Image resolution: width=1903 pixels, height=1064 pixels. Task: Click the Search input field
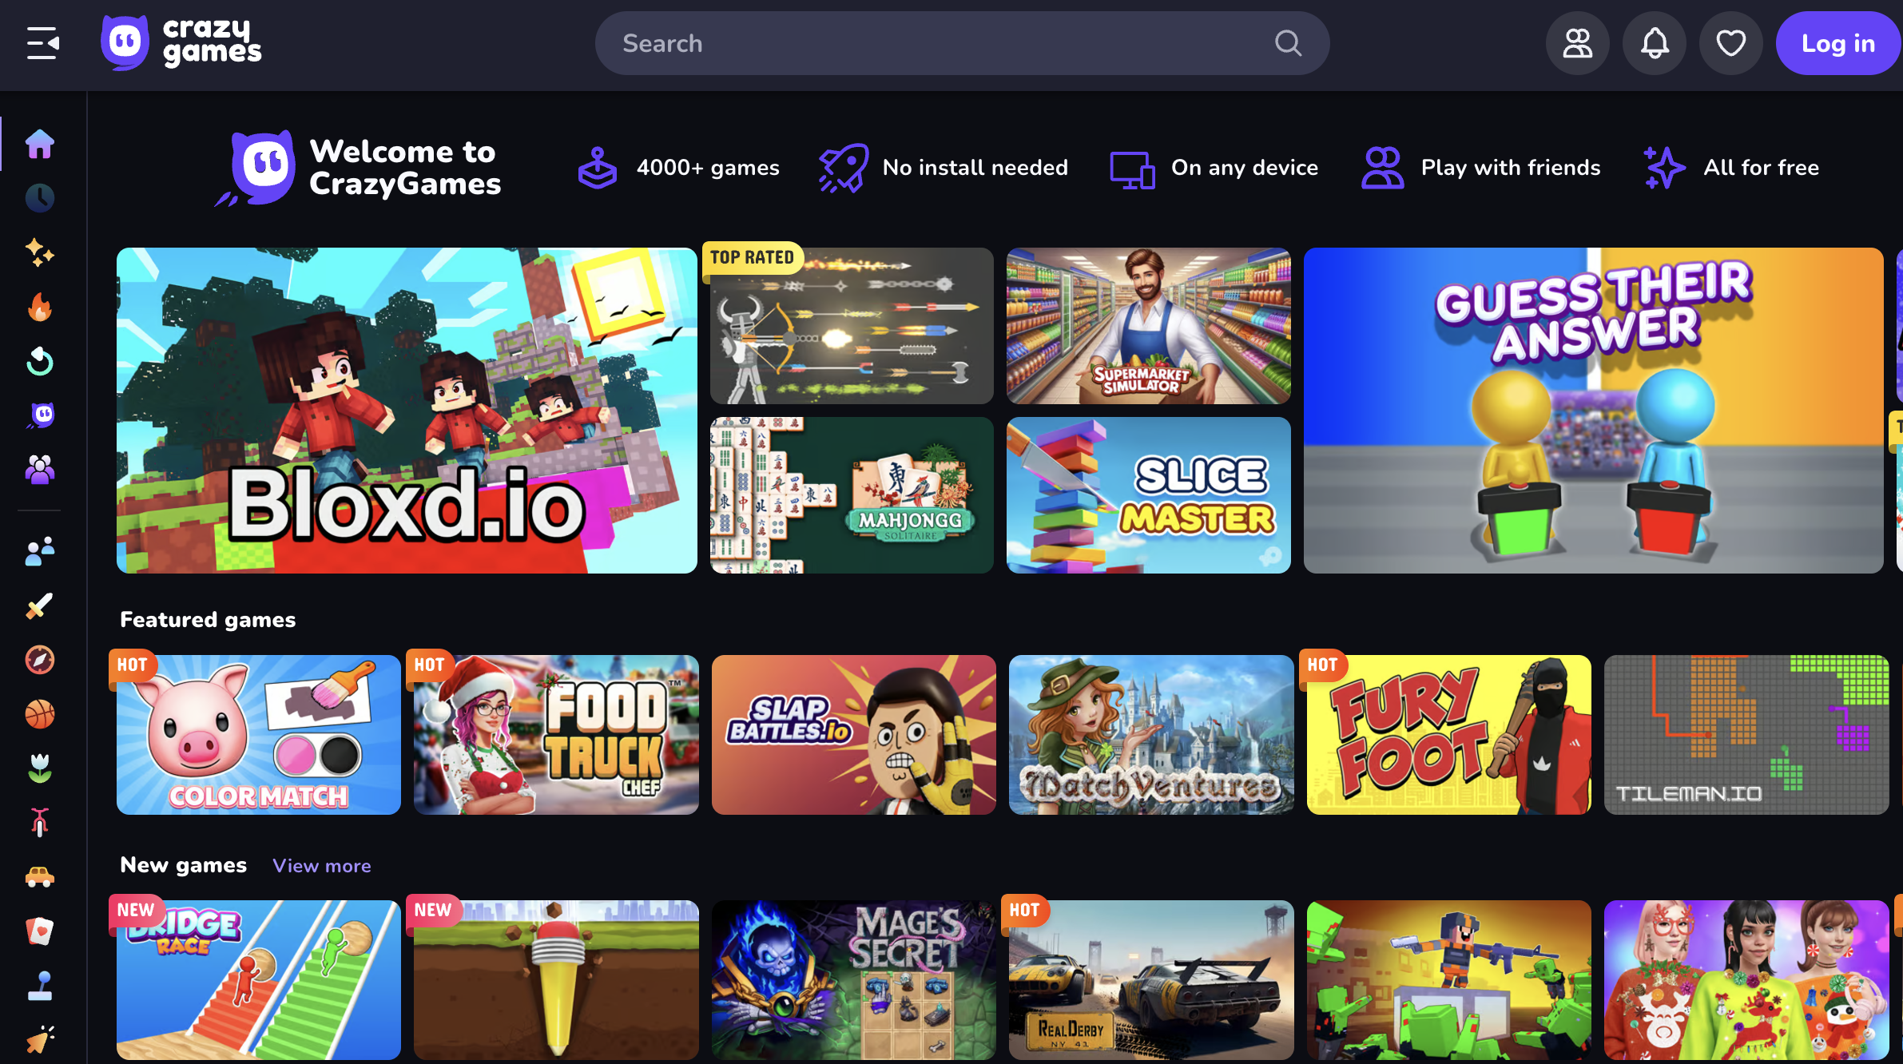coord(962,43)
